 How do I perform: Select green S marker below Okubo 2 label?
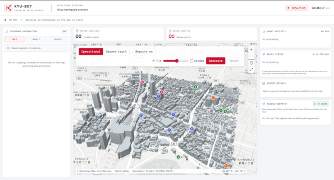coord(195,87)
